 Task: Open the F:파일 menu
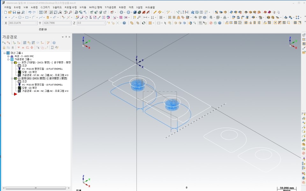(8, 7)
